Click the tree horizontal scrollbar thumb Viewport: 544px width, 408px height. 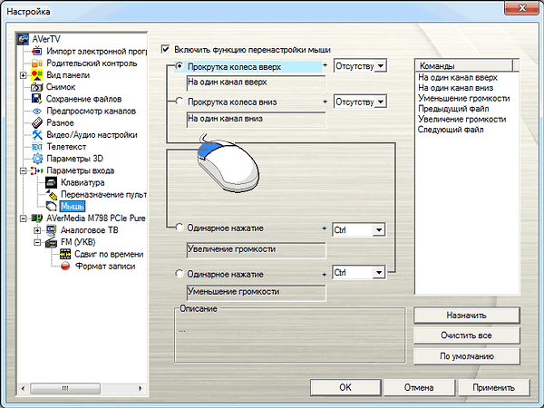[65, 388]
